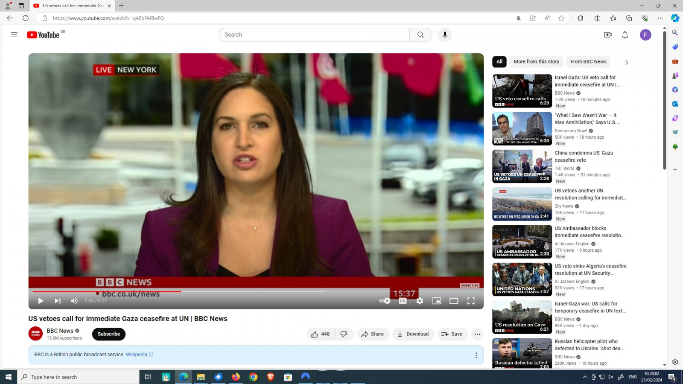This screenshot has width=683, height=384.
Task: Open Edge Settings and more menu
Action: coord(660,18)
